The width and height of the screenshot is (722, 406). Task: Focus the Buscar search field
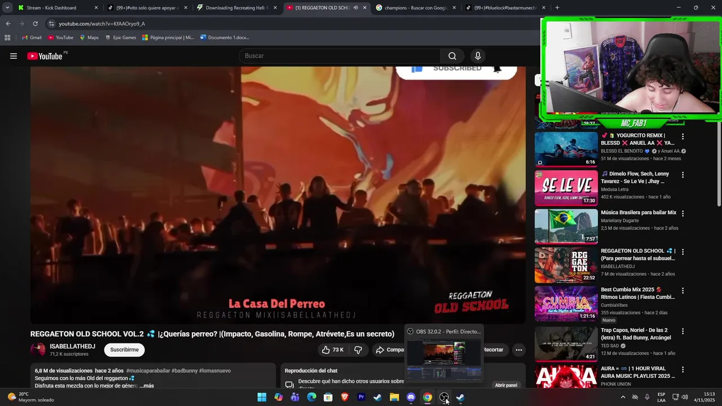click(x=340, y=56)
